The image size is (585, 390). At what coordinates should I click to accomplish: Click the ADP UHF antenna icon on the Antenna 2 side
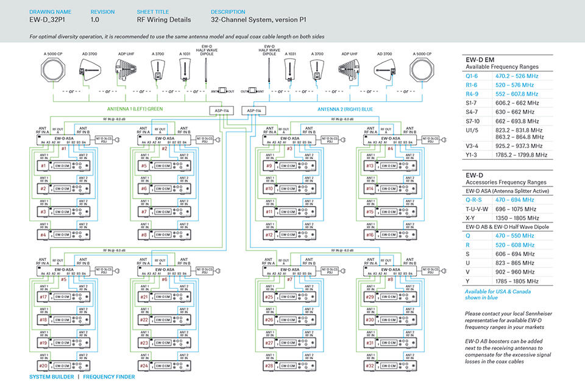pyautogui.click(x=349, y=70)
